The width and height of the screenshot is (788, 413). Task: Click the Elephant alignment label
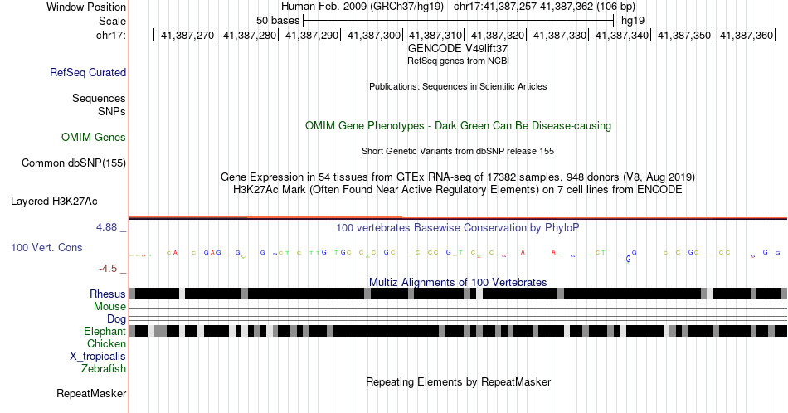point(105,331)
